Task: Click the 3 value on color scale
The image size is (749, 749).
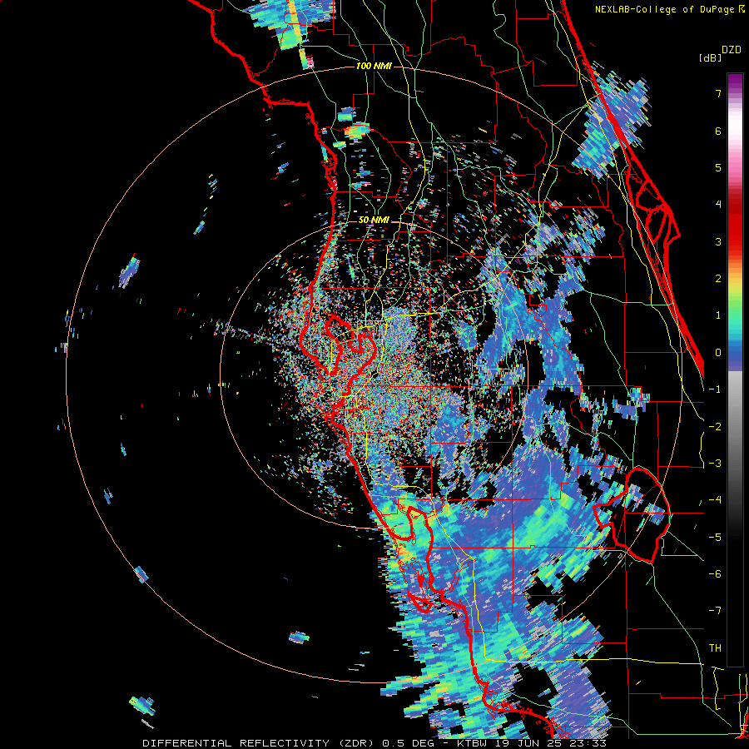Action: [x=718, y=241]
